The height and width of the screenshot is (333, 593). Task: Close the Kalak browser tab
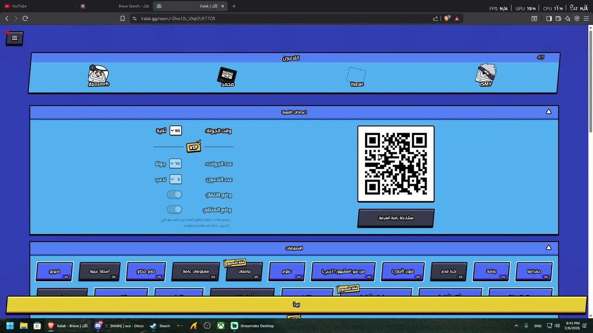222,6
